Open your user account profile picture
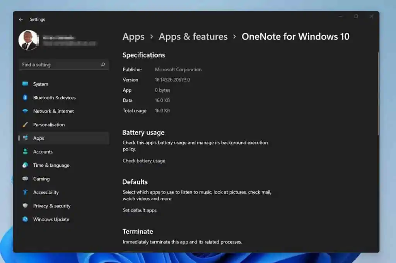 pos(29,40)
